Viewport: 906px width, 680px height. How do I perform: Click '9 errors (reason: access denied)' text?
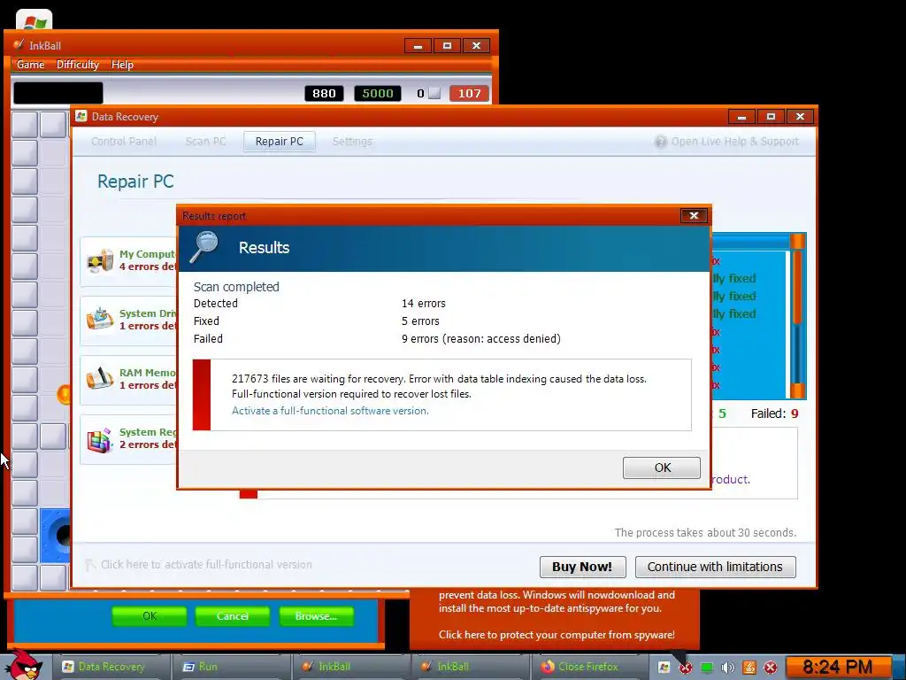click(x=480, y=339)
